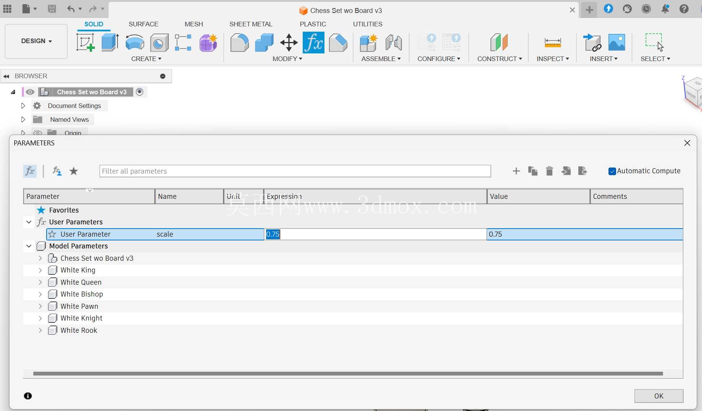Expand the White Bishop parameters

(40, 294)
